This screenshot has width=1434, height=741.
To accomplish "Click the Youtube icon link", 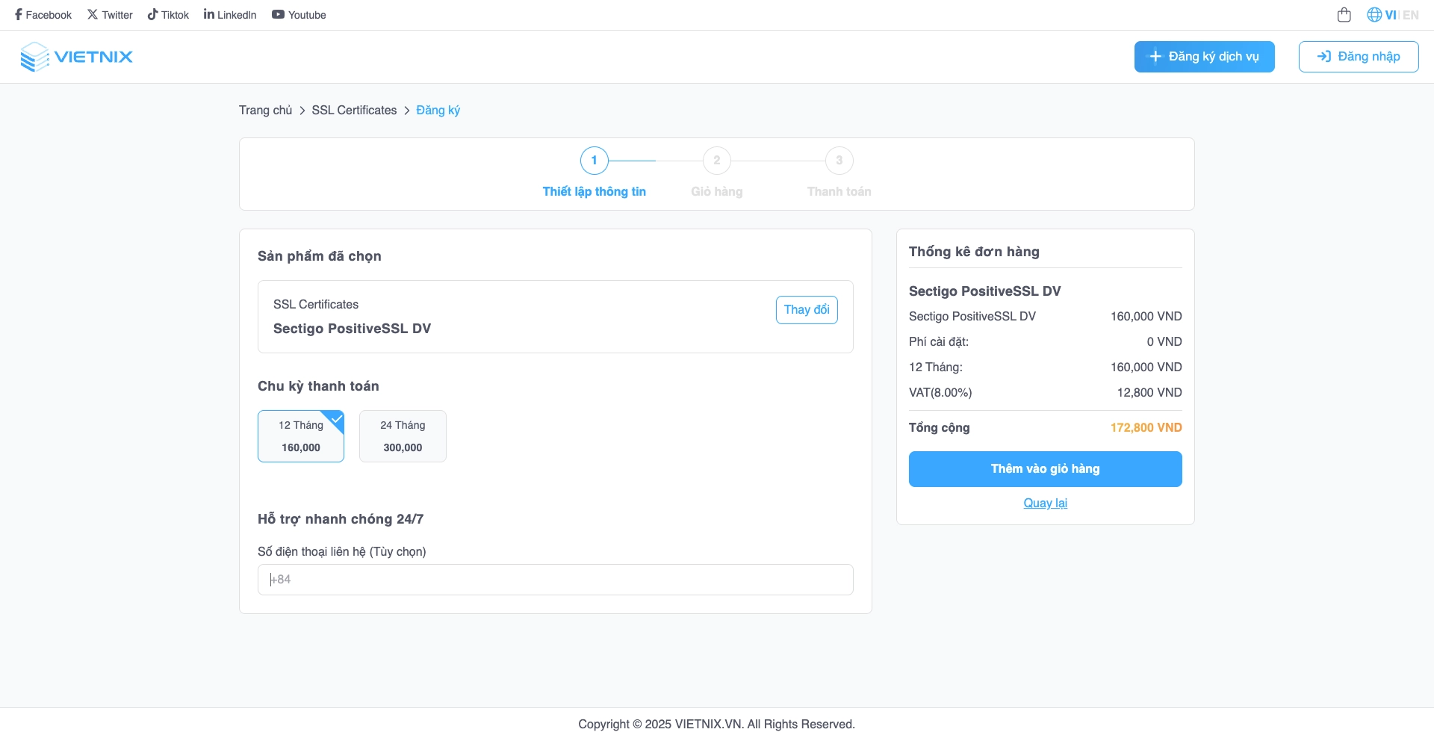I will pyautogui.click(x=278, y=15).
